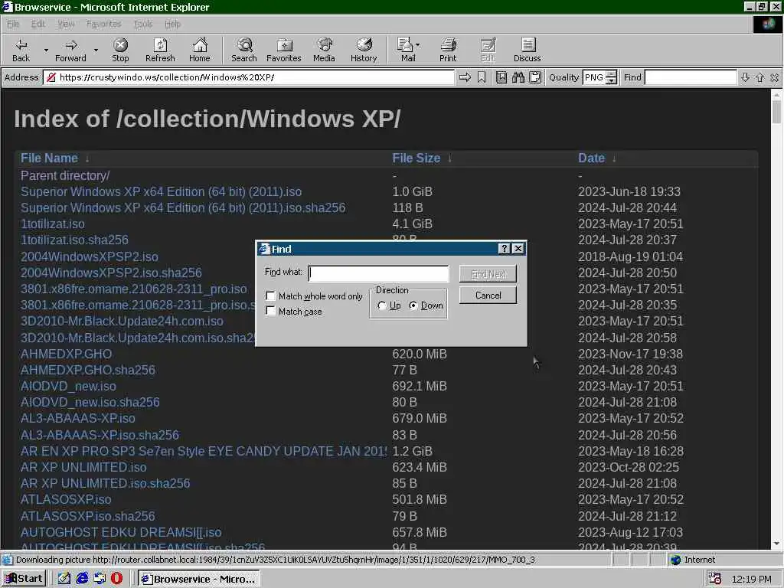The height and width of the screenshot is (588, 784).
Task: Sort by File Size column arrow
Action: [x=449, y=159]
